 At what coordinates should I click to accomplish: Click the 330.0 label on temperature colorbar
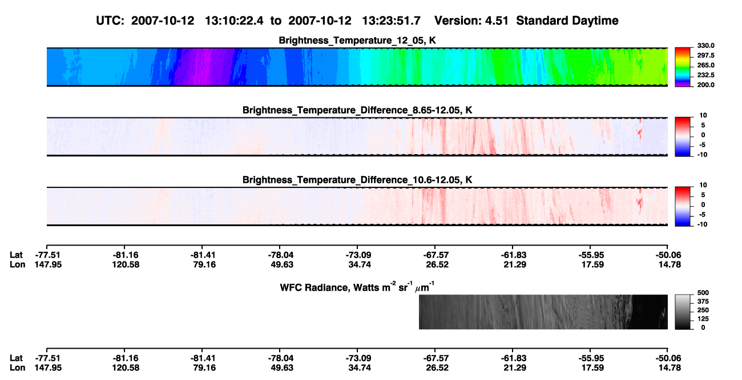coord(703,46)
